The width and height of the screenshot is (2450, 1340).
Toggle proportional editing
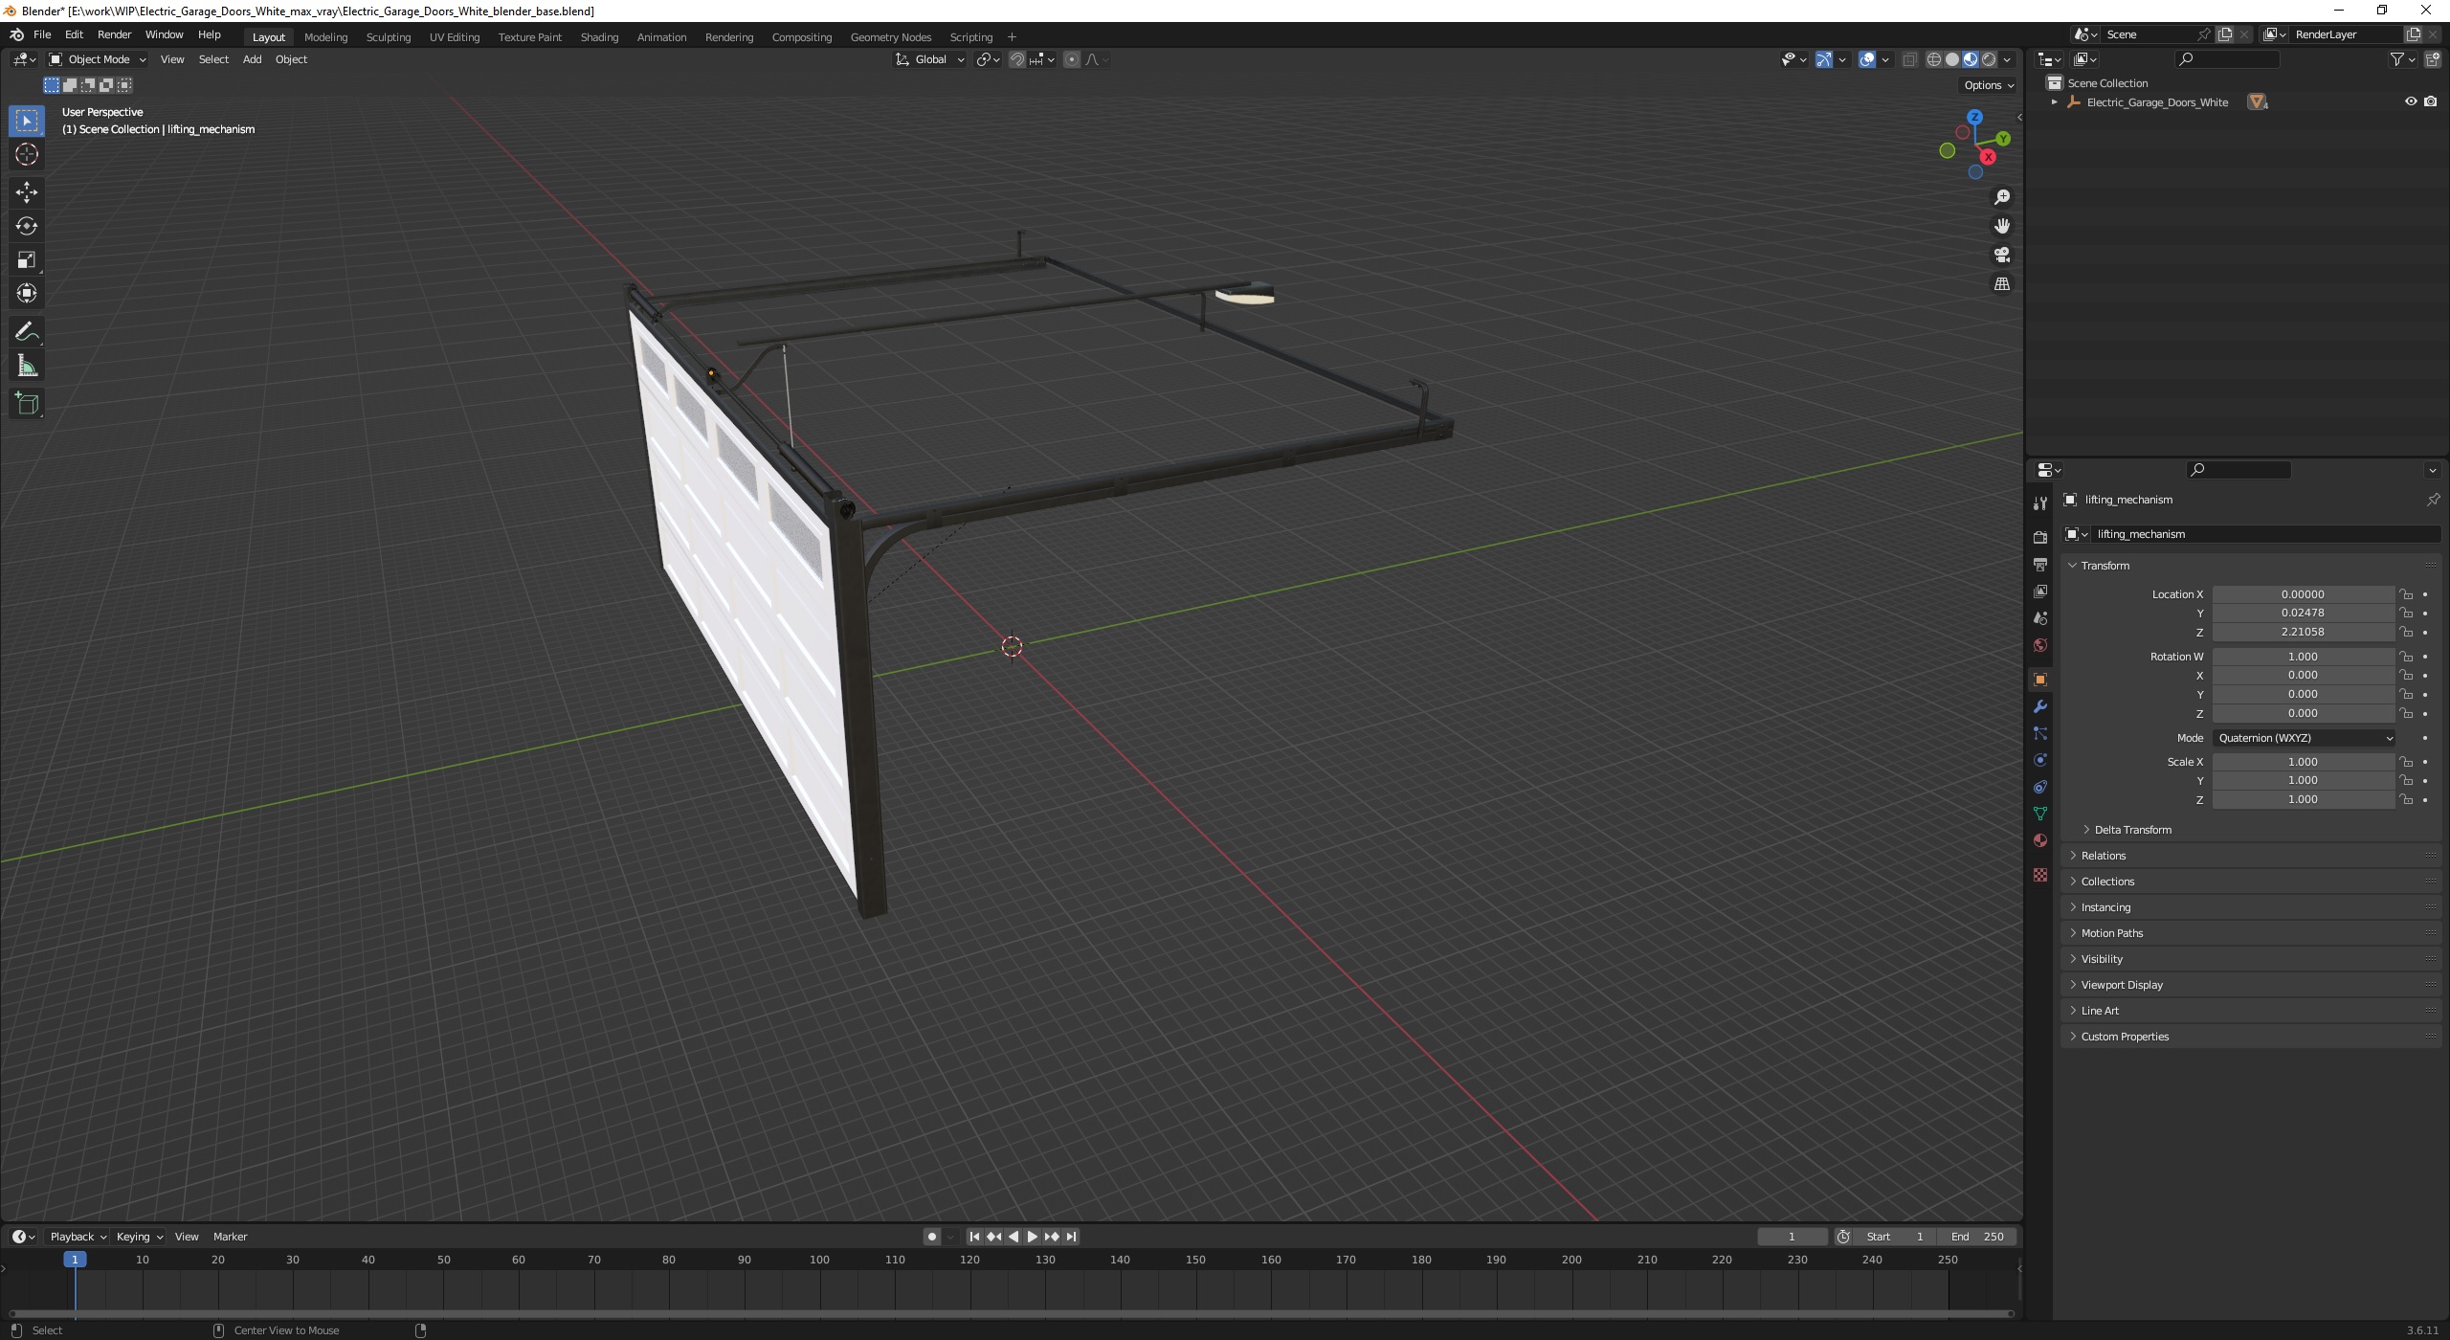(x=1072, y=59)
